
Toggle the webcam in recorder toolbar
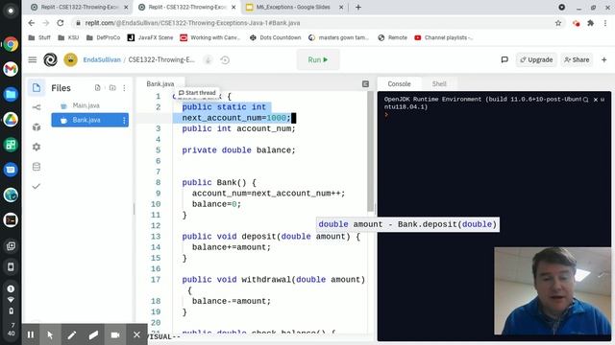point(115,334)
